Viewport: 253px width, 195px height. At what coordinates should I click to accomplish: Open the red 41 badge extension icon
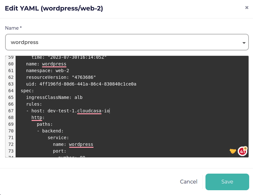pos(242,151)
